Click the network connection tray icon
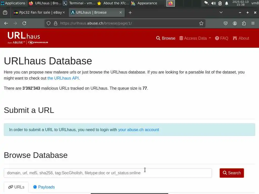 click(x=206, y=3)
